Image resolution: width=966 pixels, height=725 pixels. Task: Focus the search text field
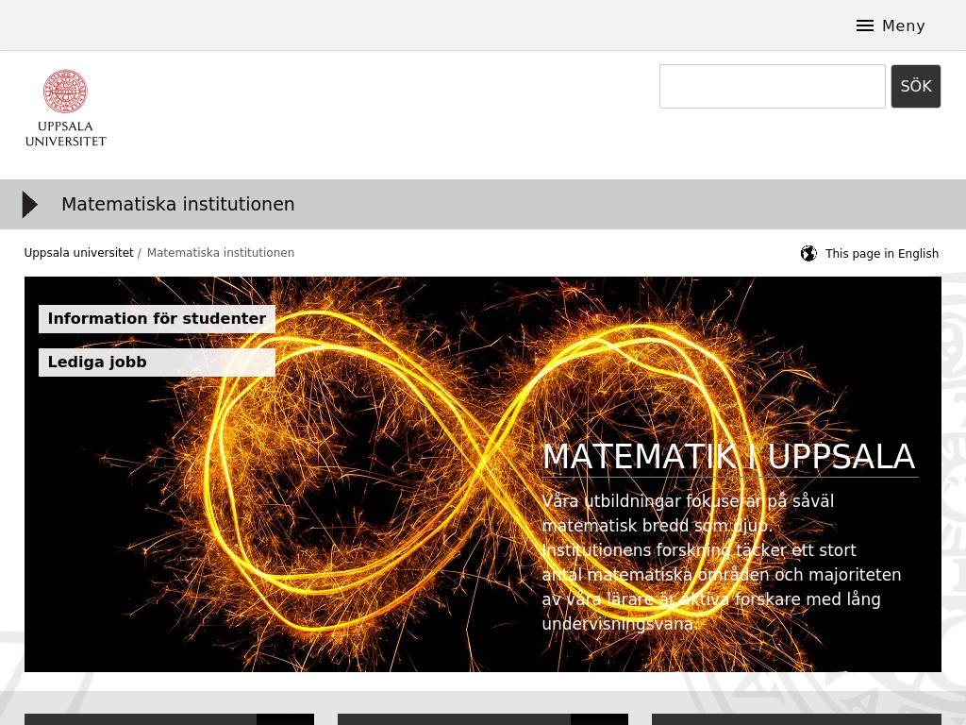click(772, 87)
